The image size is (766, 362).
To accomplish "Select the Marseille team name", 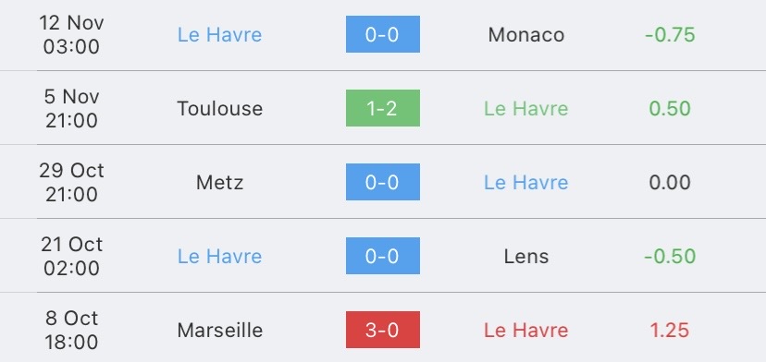I will (x=220, y=331).
